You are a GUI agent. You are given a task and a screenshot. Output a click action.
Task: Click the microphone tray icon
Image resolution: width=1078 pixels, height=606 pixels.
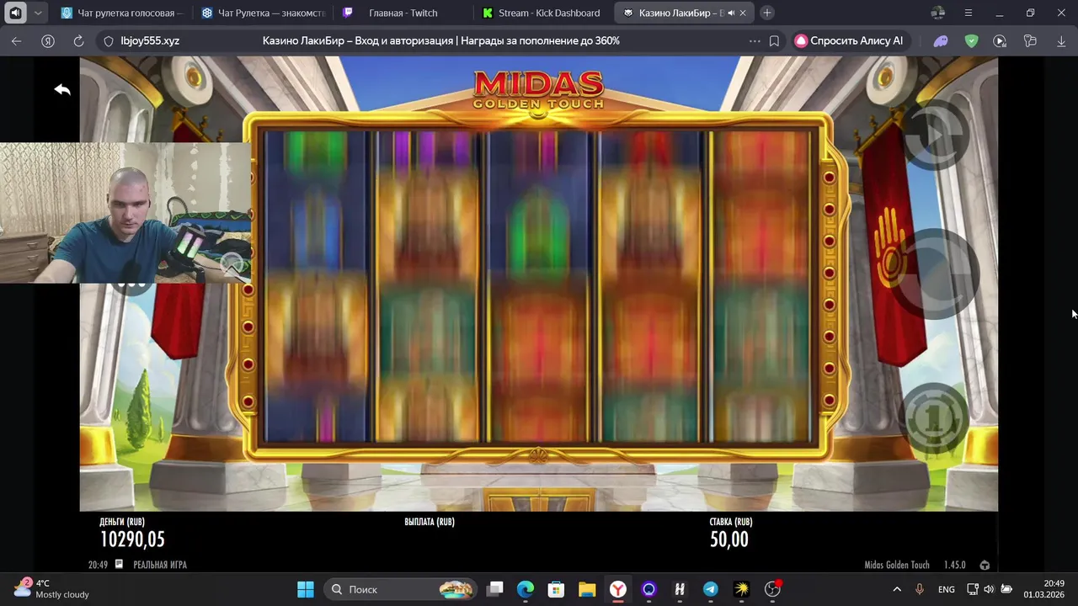920,589
